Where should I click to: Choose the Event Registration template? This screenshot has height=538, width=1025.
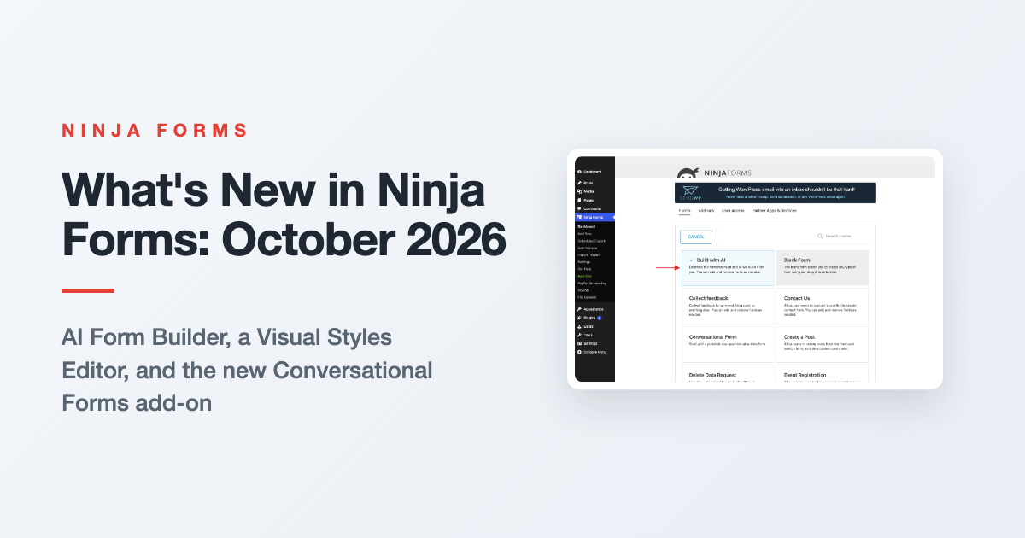823,373
